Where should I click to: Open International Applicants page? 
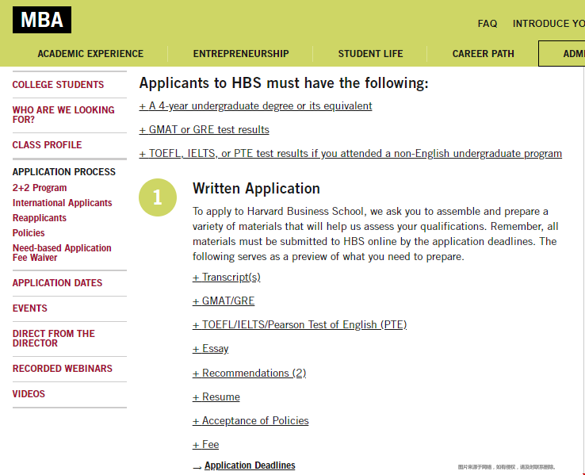point(63,203)
